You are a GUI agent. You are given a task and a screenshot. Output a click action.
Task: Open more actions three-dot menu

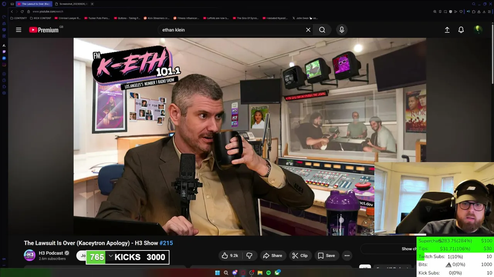(347, 255)
